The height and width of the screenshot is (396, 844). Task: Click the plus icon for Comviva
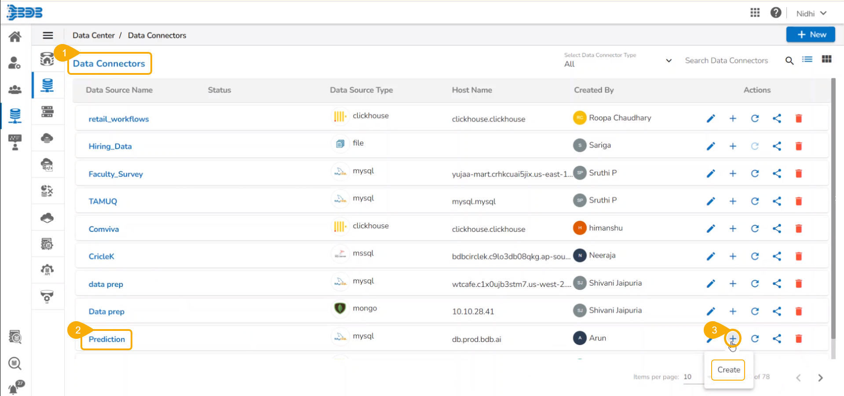733,228
